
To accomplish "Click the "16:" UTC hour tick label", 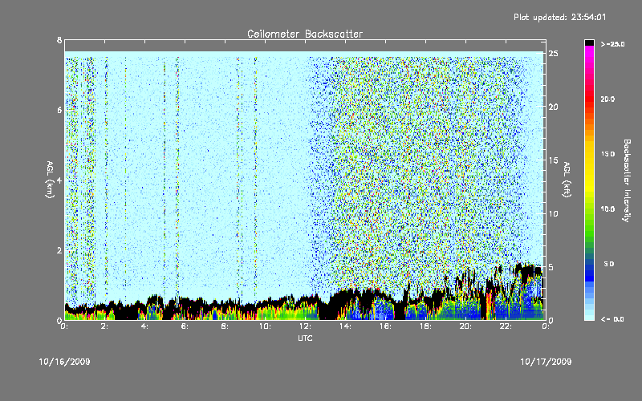I will [385, 326].
